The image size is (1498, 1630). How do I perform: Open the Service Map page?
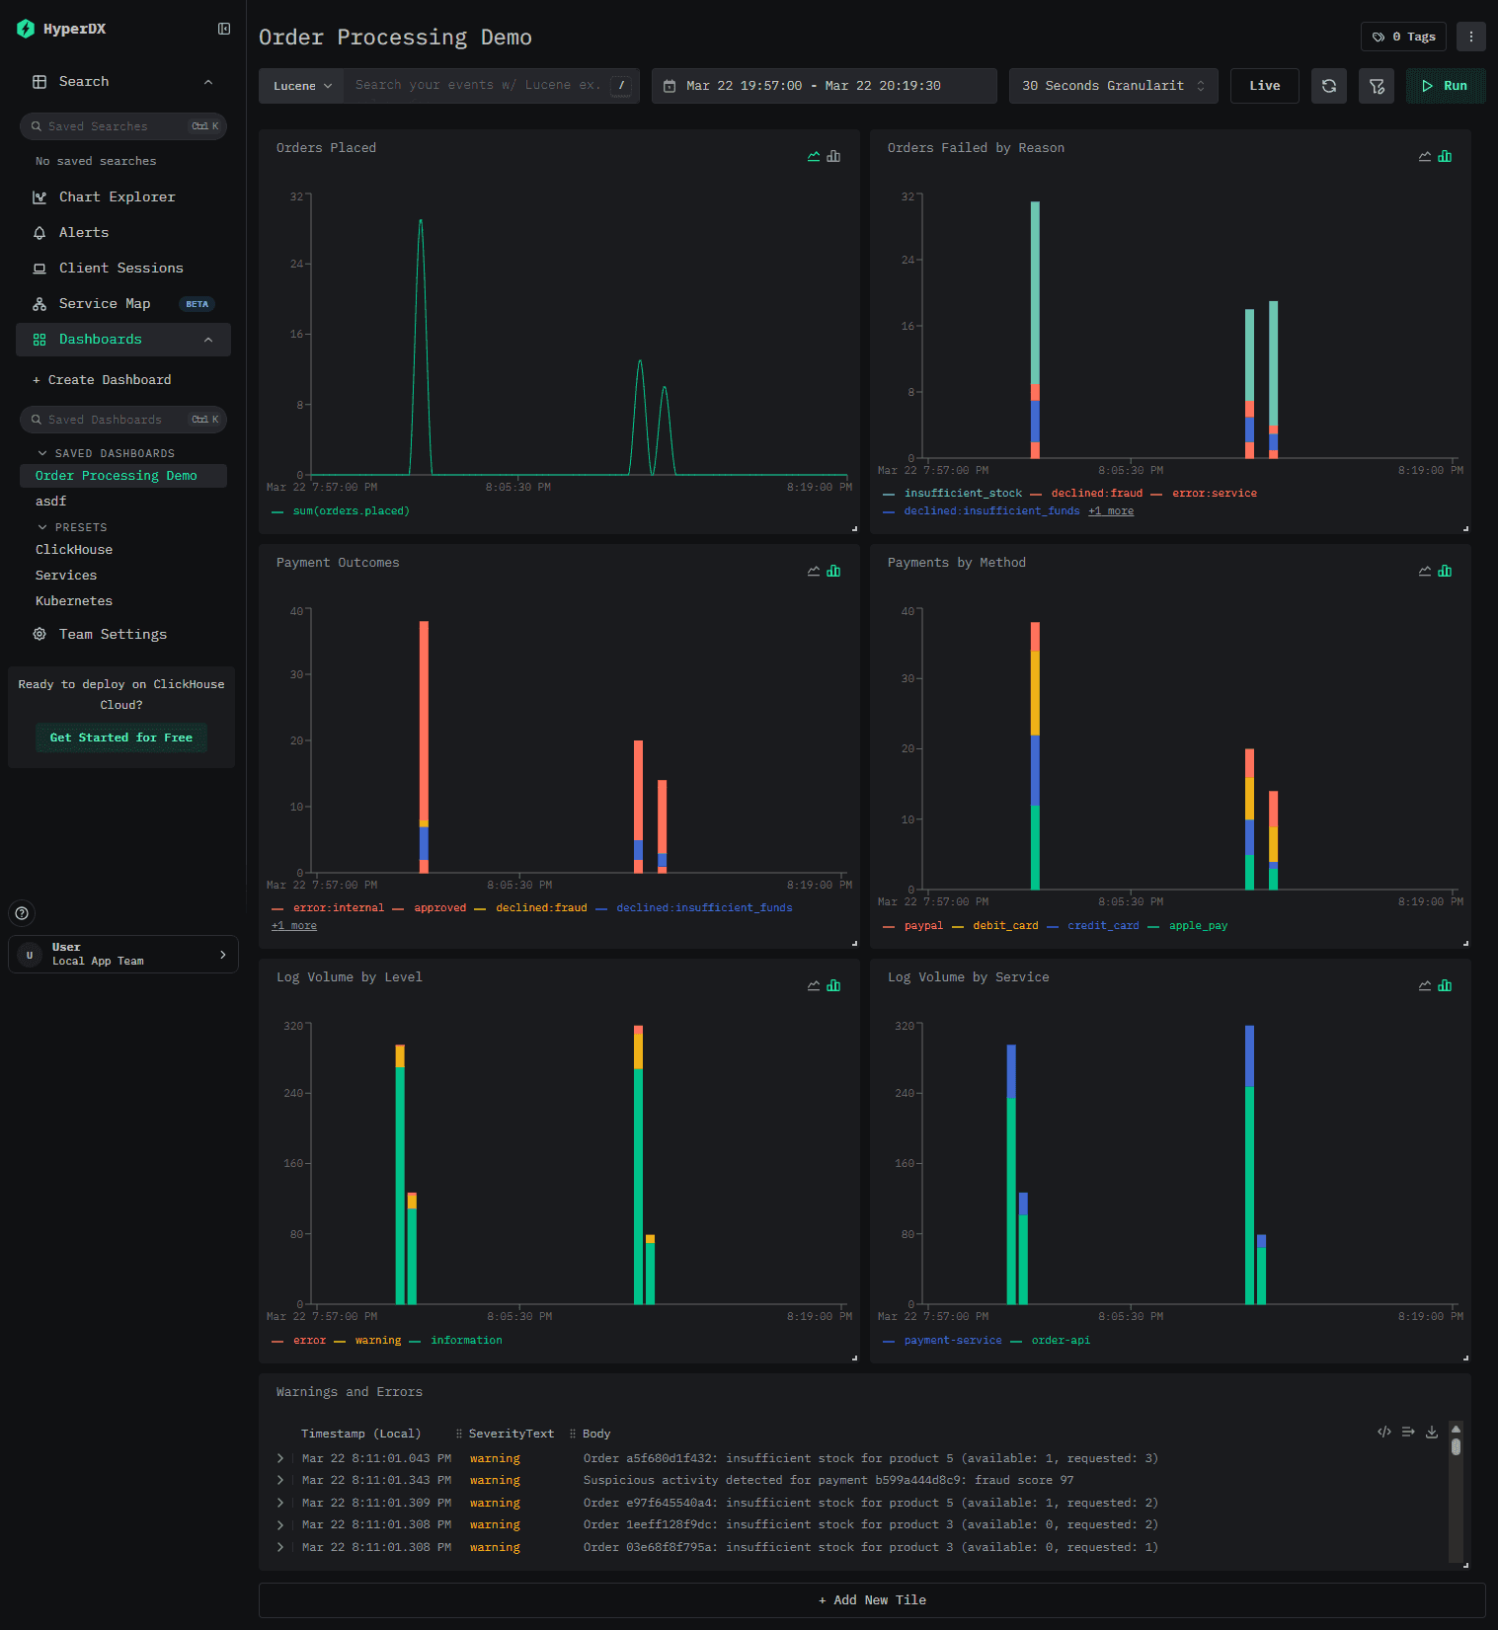point(105,304)
